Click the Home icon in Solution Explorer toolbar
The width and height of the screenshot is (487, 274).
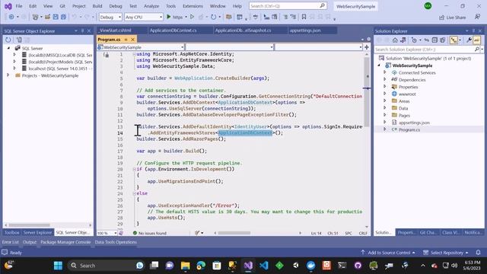pos(395,40)
